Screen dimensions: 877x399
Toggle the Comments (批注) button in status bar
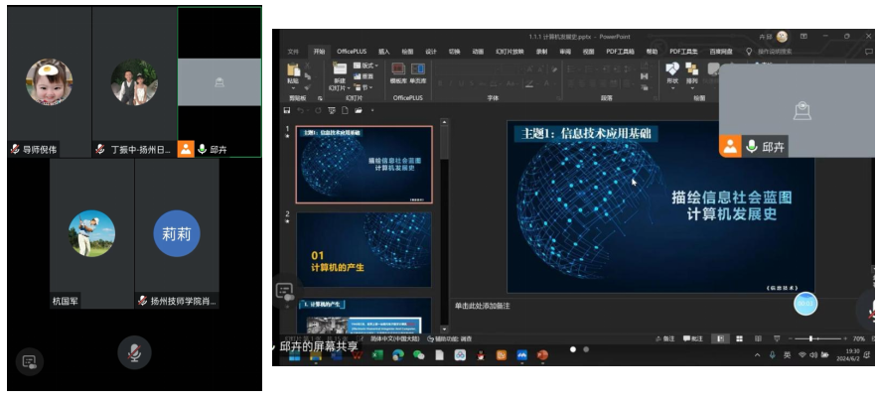click(x=692, y=338)
